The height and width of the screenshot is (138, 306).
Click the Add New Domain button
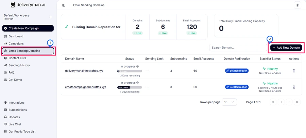(x=286, y=48)
